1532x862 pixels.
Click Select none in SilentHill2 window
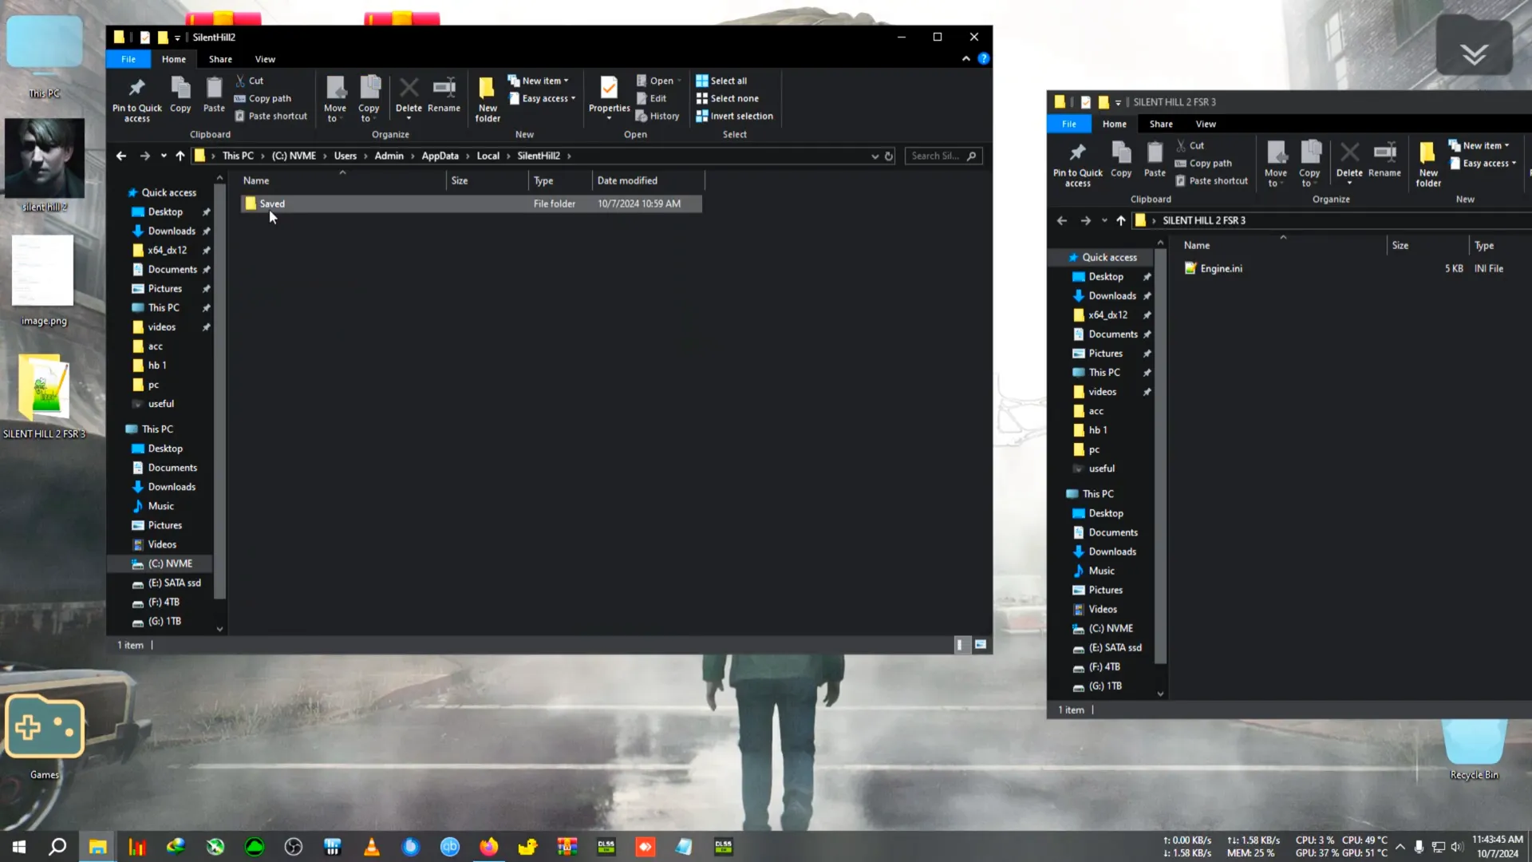click(727, 98)
